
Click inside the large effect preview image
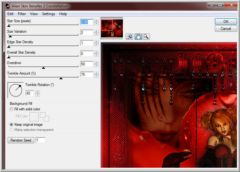[169, 105]
